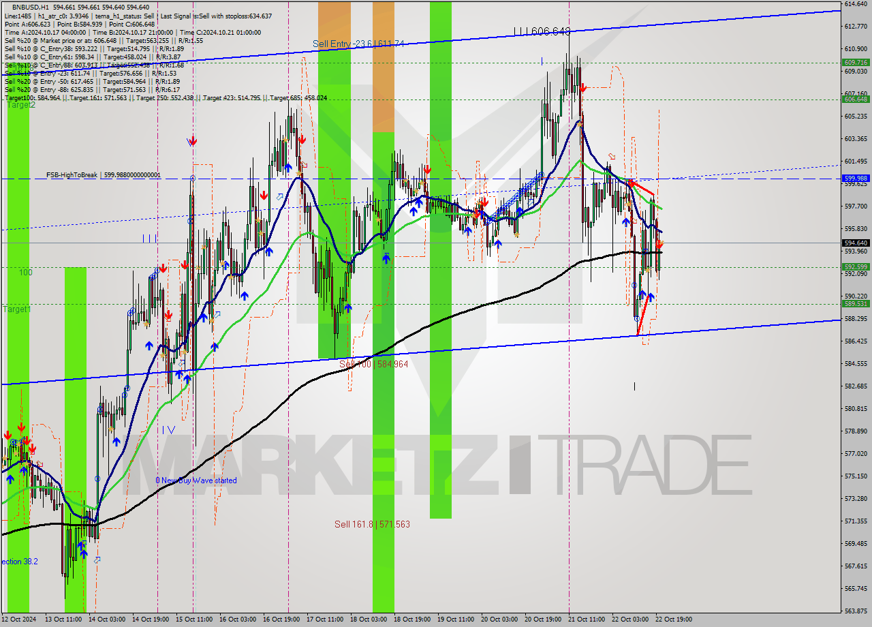Click the 578.890 price scale label
Image resolution: width=872 pixels, height=627 pixels.
click(856, 431)
